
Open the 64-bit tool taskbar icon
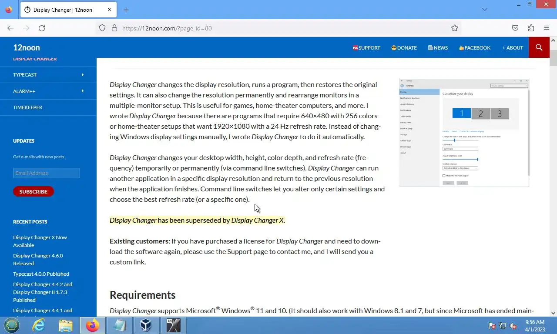173,325
